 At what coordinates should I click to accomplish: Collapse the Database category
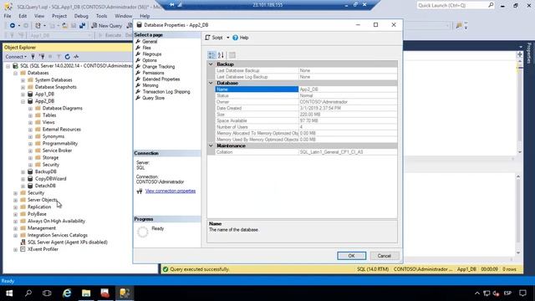(x=211, y=83)
